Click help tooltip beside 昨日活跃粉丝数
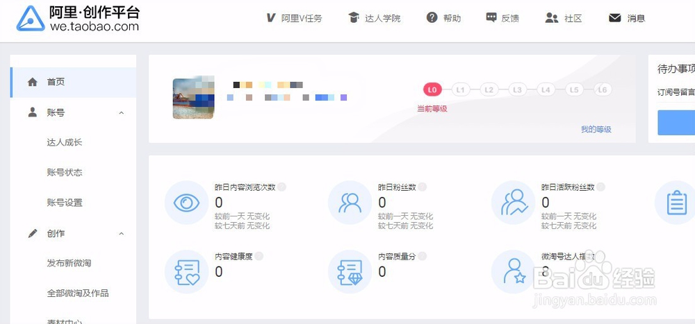This screenshot has width=695, height=324. [x=600, y=187]
